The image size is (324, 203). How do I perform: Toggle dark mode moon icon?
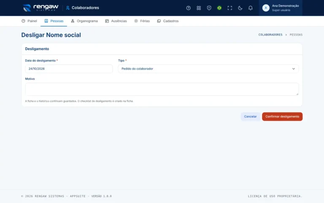point(240,8)
